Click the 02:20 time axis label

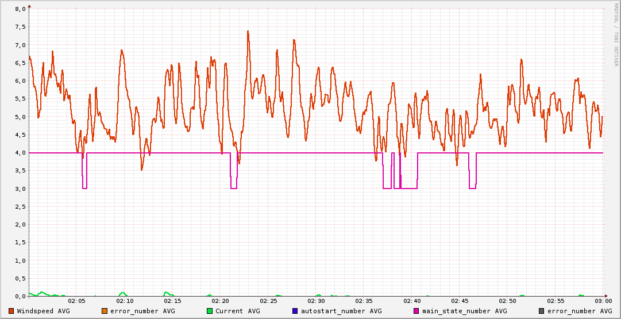point(221,301)
